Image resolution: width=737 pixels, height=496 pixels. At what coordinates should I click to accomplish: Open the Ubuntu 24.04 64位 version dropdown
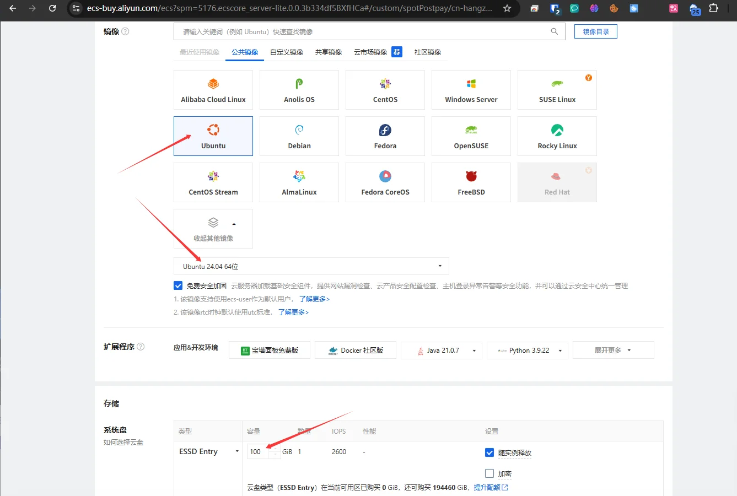(x=311, y=266)
